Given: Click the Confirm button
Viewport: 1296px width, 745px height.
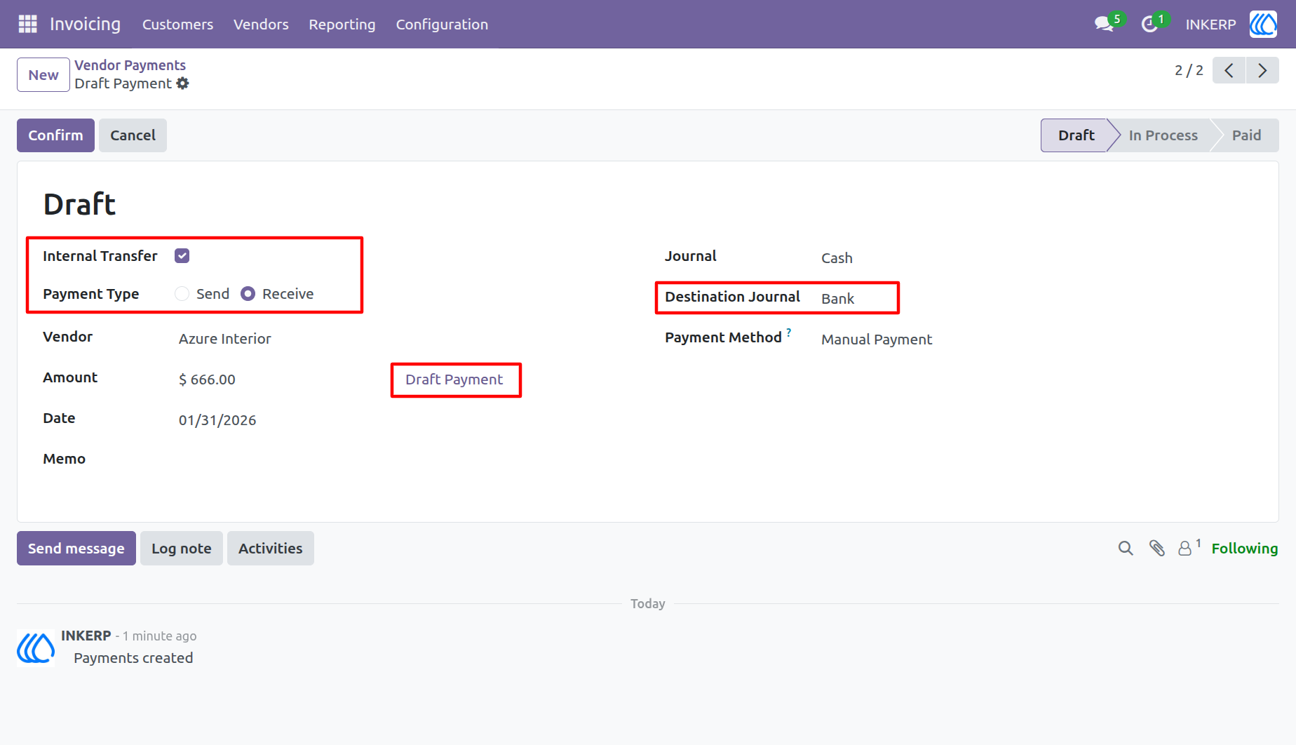Looking at the screenshot, I should (x=55, y=135).
